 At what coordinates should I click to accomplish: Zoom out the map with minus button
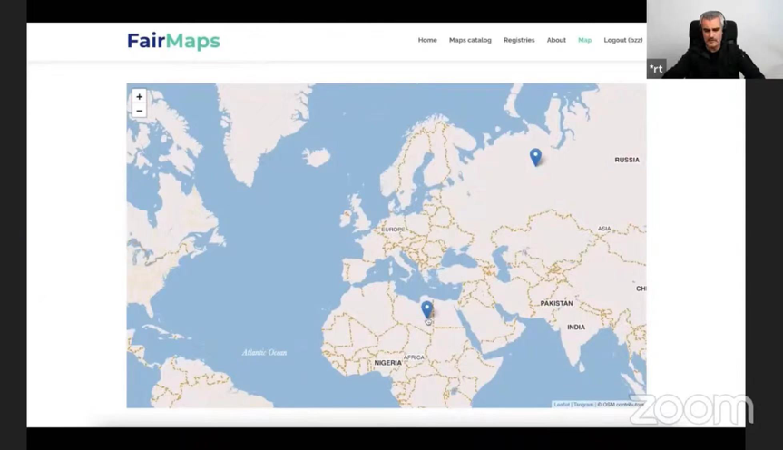click(x=140, y=111)
